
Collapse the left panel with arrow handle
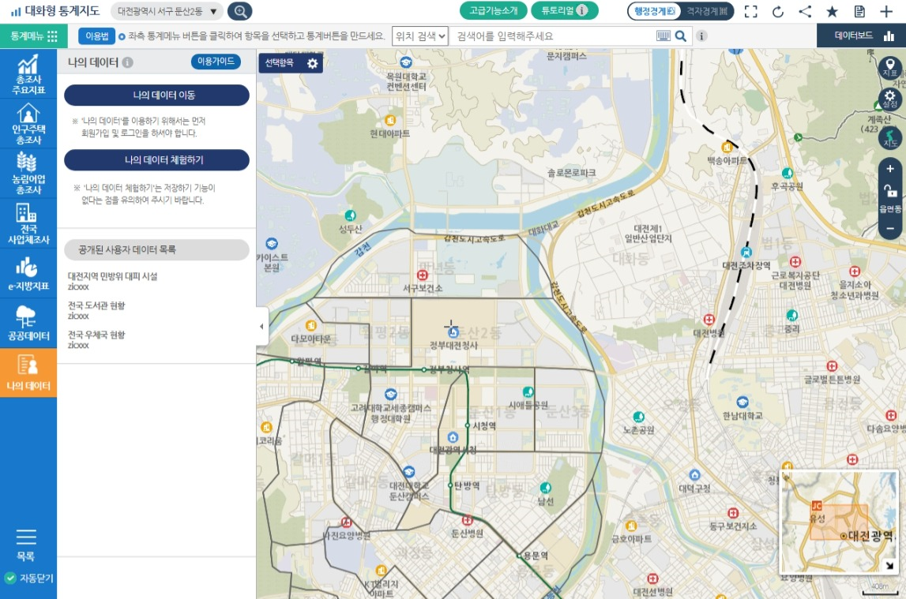click(261, 326)
